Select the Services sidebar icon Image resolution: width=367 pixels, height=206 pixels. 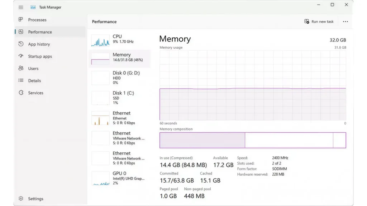(x=21, y=93)
